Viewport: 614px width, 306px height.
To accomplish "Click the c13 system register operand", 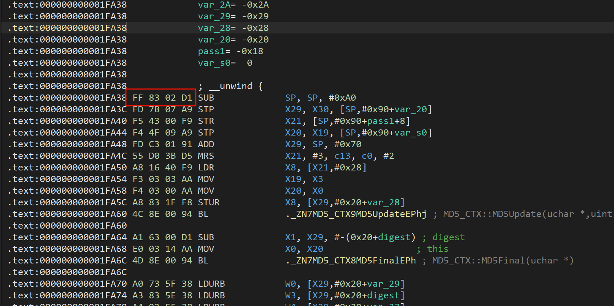I will pos(342,156).
